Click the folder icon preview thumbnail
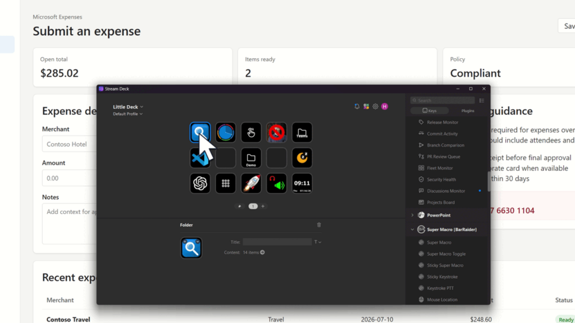 coord(191,248)
